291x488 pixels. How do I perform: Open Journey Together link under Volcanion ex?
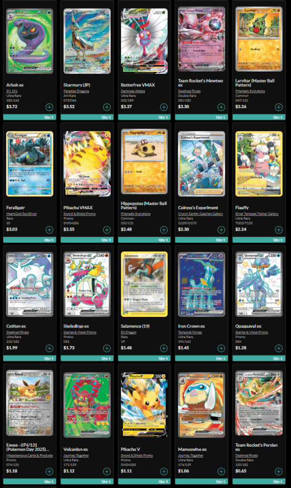click(76, 456)
